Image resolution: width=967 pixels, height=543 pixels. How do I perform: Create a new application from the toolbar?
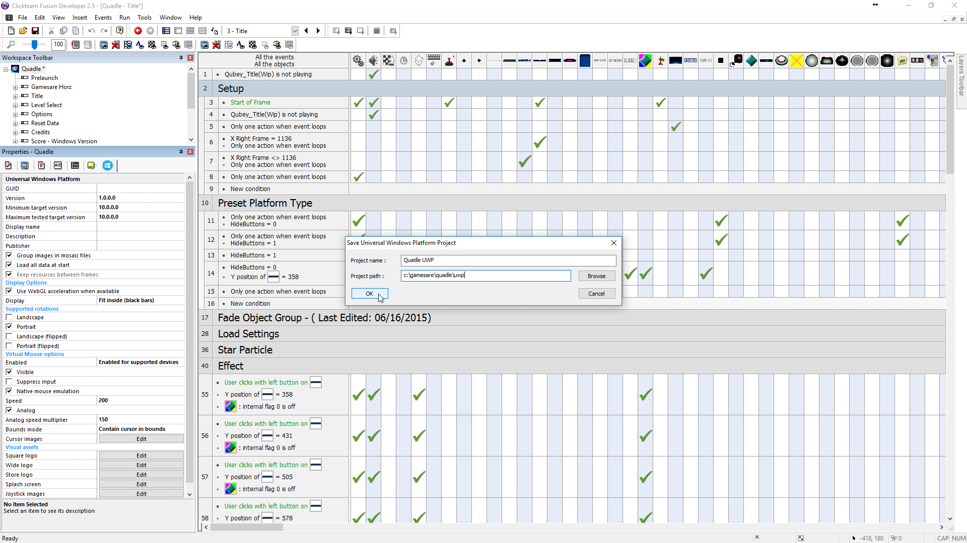(x=11, y=30)
